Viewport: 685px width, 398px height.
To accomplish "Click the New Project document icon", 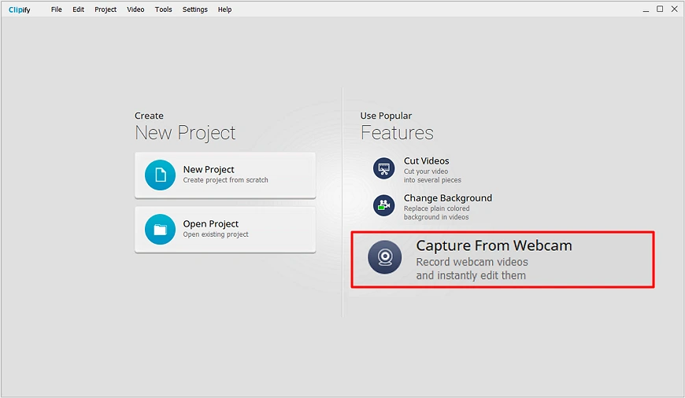I will point(160,175).
